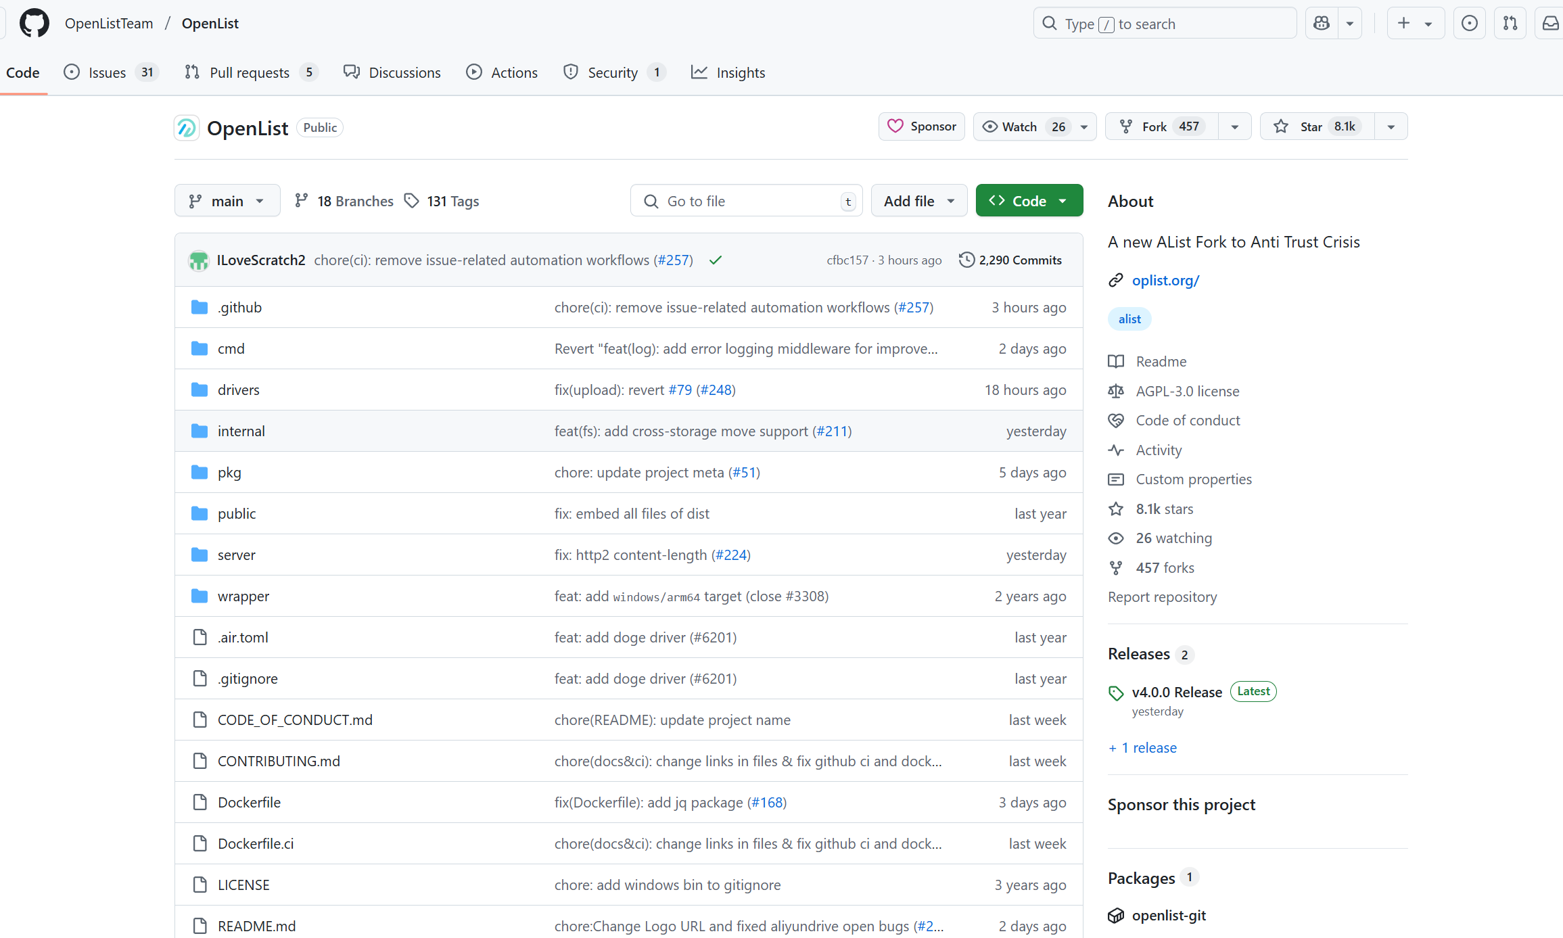Go to the Actions tab
The width and height of the screenshot is (1563, 938).
(502, 72)
